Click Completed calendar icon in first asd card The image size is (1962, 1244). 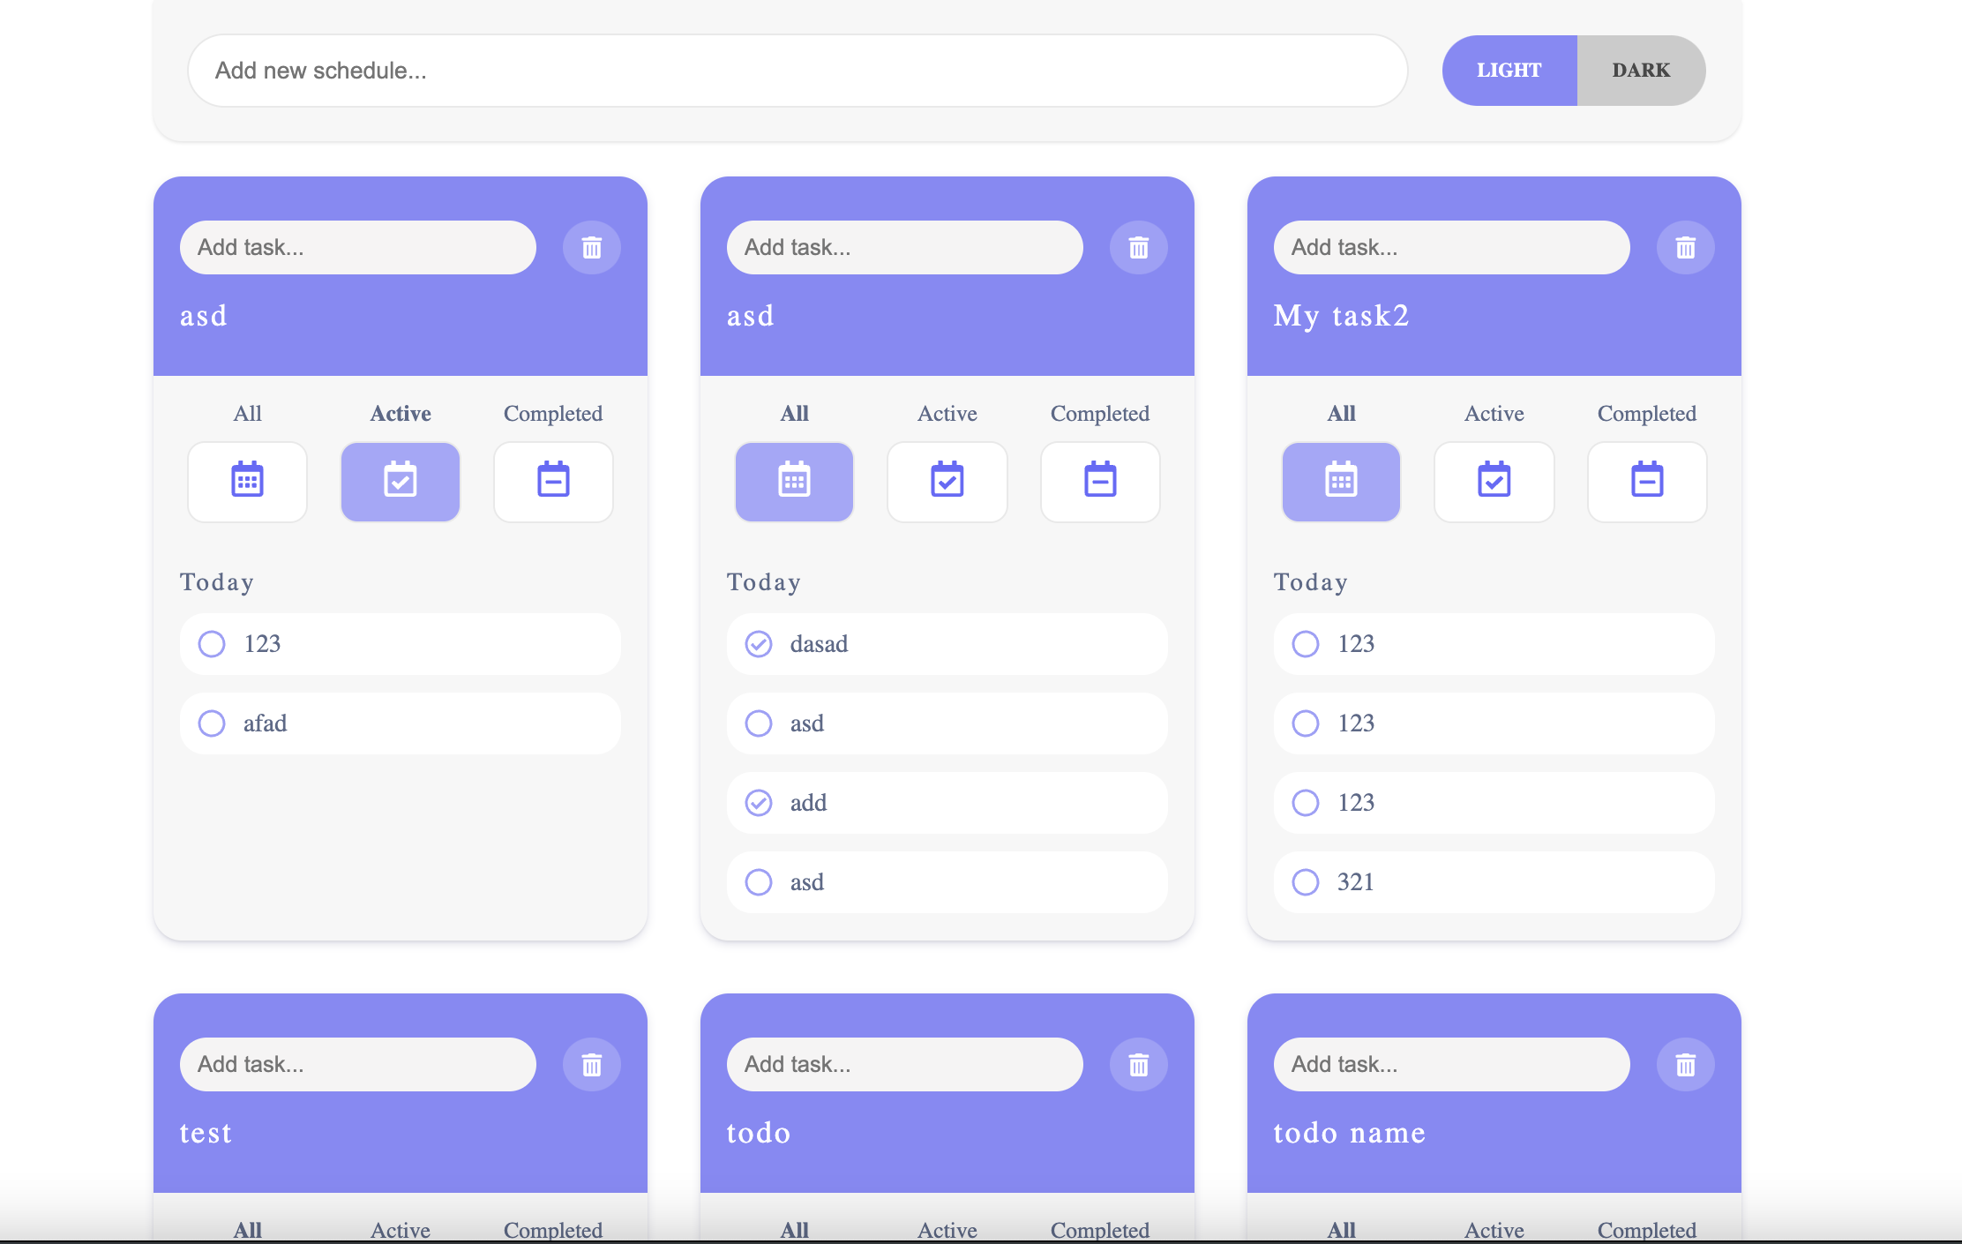click(x=553, y=482)
